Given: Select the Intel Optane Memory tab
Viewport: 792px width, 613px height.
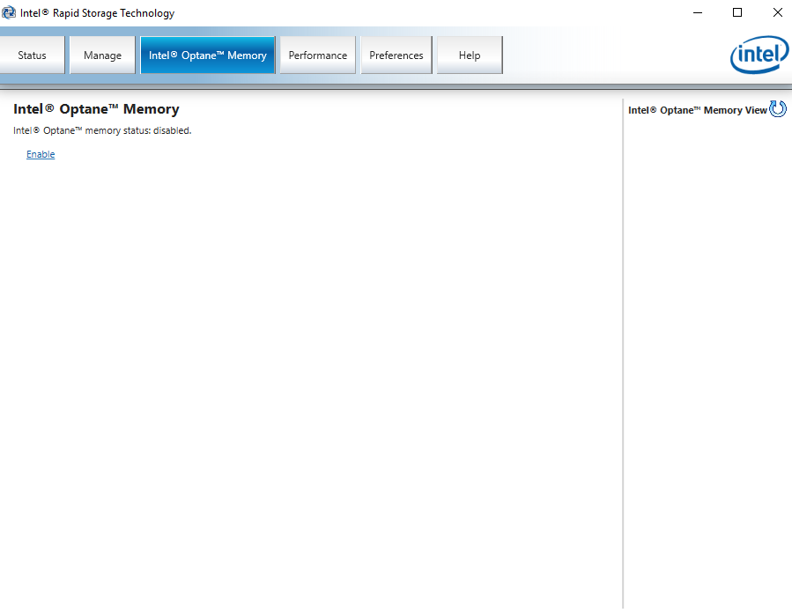Looking at the screenshot, I should pos(208,55).
